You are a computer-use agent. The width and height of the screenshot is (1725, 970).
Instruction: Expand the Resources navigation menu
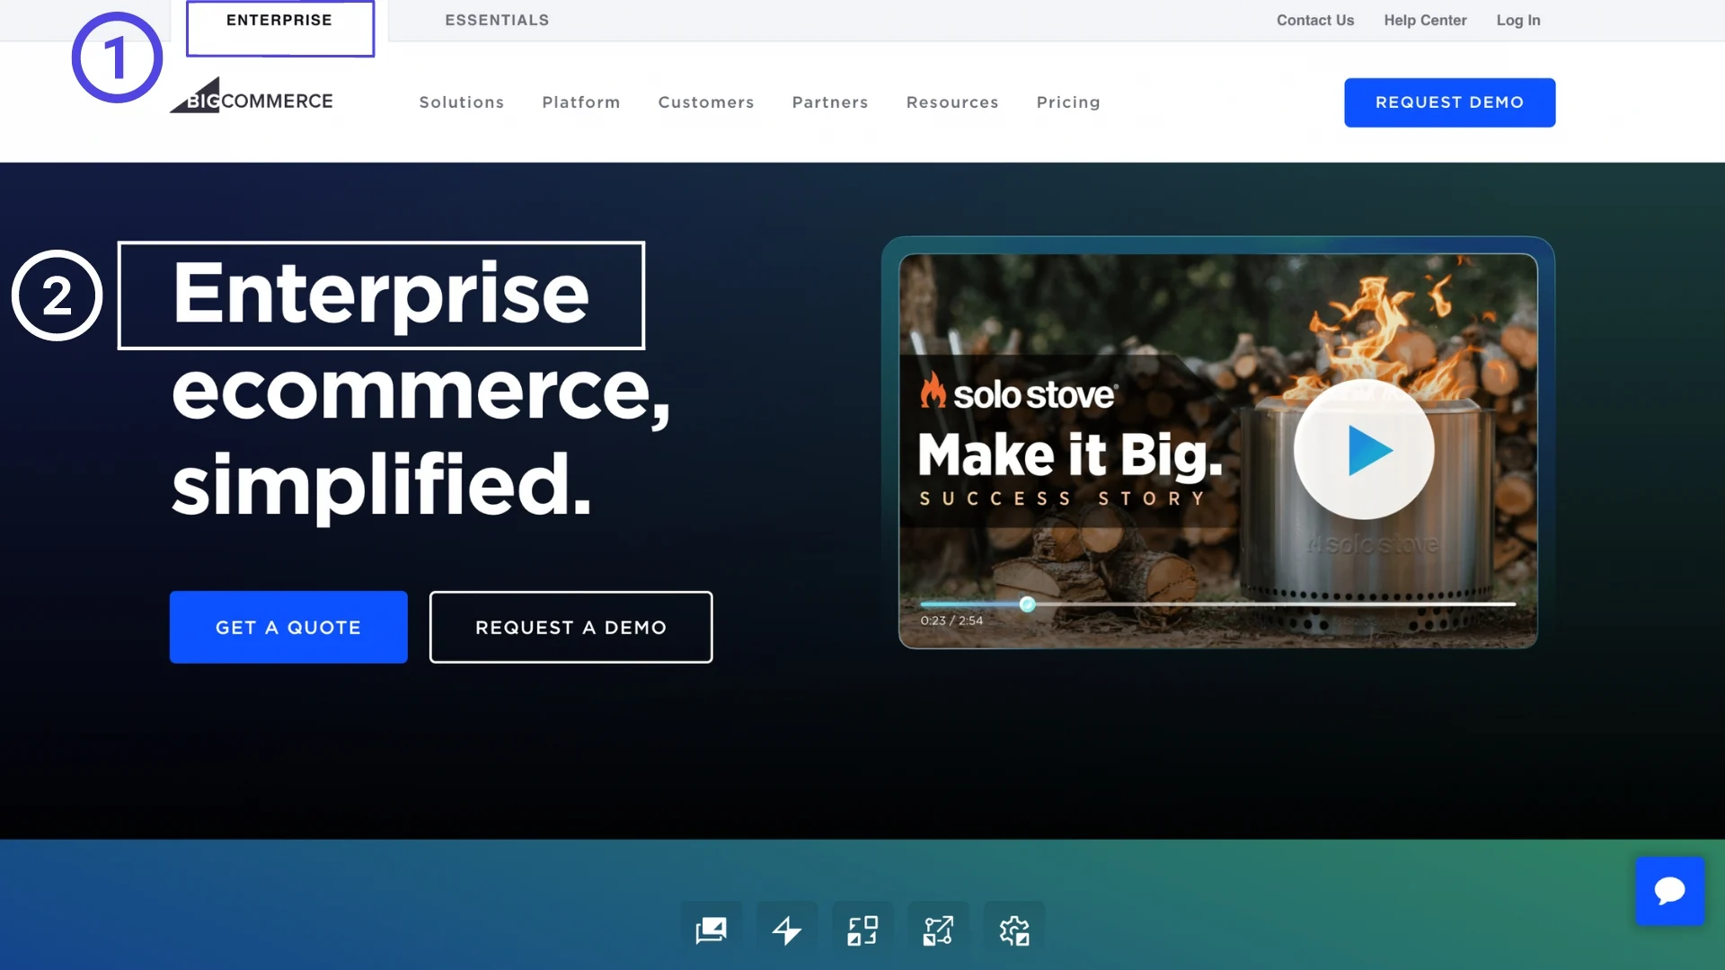(x=952, y=102)
